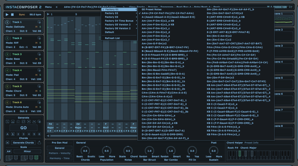Click the timeline play marker at bar 1
Image resolution: width=298 pixels, height=166 pixels.
click(48, 14)
